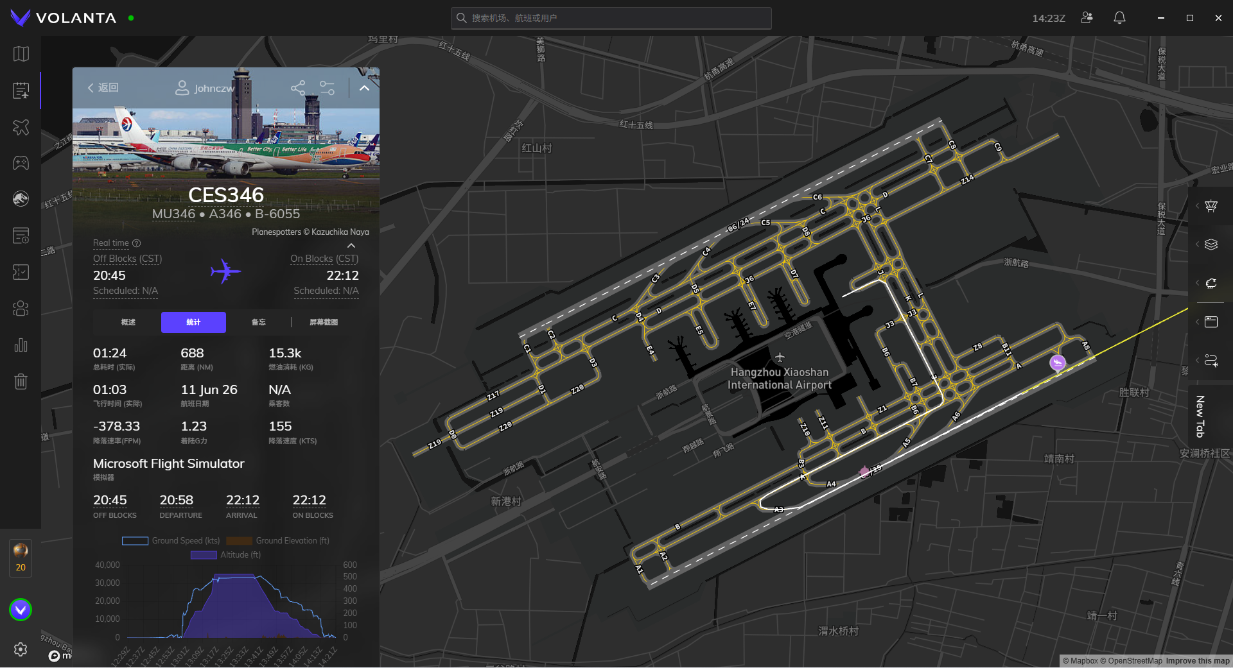This screenshot has width=1233, height=668.
Task: Collapse the block times section chevron
Action: pyautogui.click(x=351, y=246)
